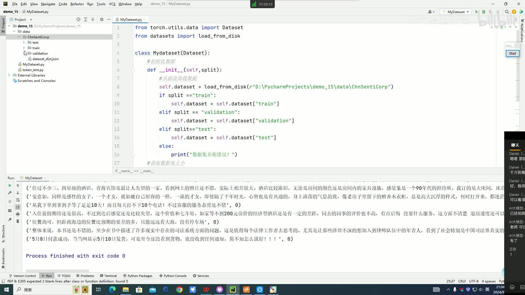The width and height of the screenshot is (525, 295).
Task: Open Search Everywhere magnifier in the toolbar
Action: click(507, 12)
